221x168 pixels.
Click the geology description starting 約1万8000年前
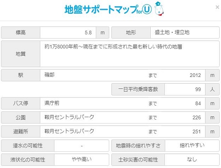(113, 47)
